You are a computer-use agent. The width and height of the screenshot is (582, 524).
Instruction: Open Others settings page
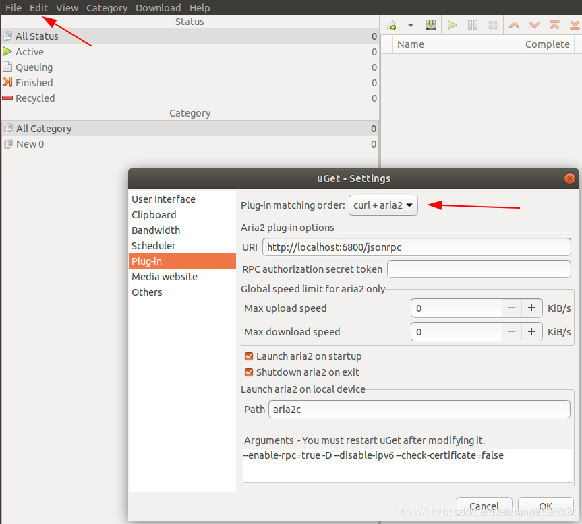pyautogui.click(x=182, y=292)
